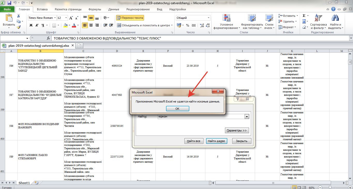Decrease font size with the small A icon

click(77, 18)
